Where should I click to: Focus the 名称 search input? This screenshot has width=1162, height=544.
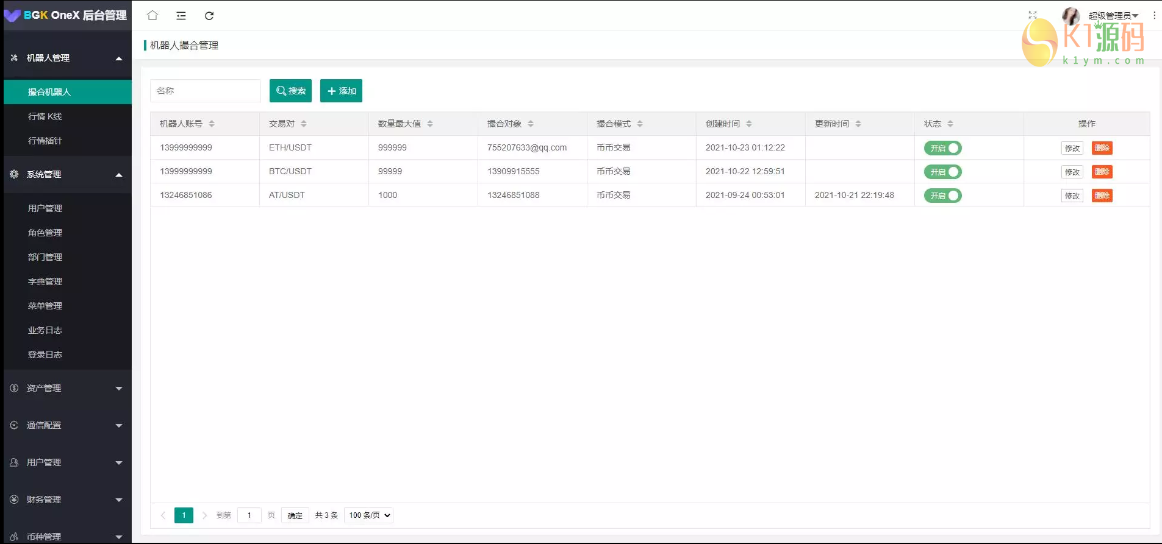206,91
